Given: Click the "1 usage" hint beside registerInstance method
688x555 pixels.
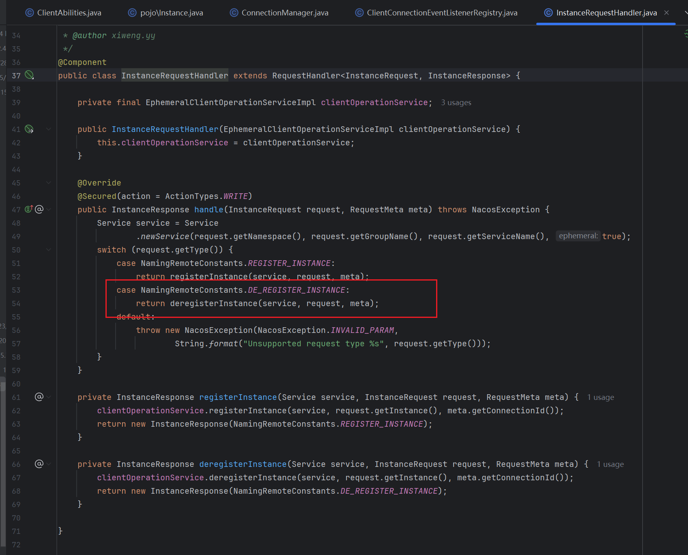Looking at the screenshot, I should (x=600, y=397).
